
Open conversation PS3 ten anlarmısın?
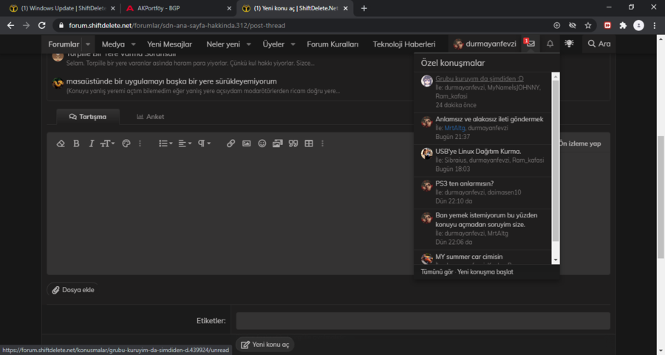pos(465,183)
